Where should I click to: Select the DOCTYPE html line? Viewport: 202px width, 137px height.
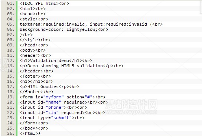click(44, 3)
